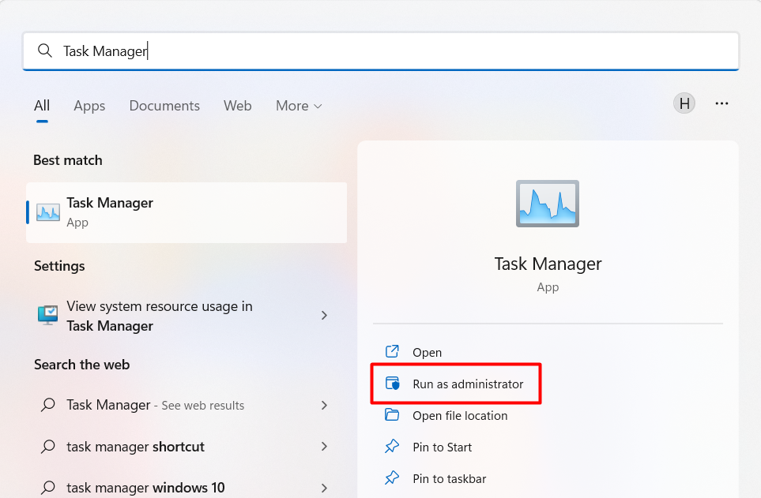
Task: Click the Run as administrator shield icon
Action: pos(392,384)
